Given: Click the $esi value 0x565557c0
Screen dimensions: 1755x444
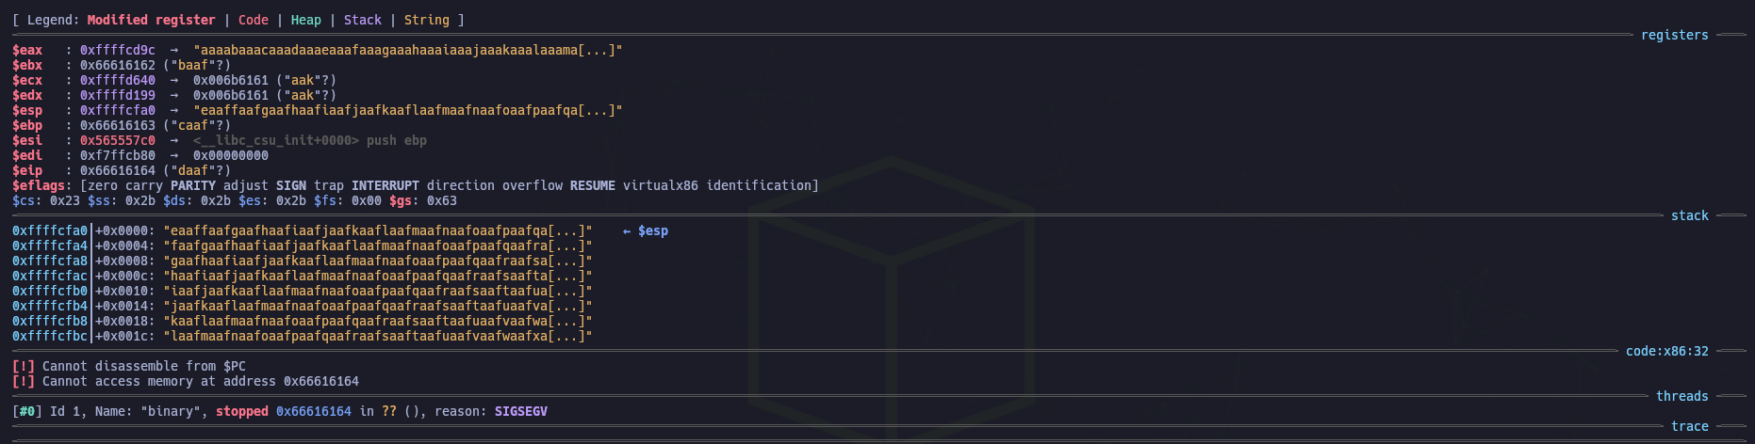Looking at the screenshot, I should tap(117, 140).
